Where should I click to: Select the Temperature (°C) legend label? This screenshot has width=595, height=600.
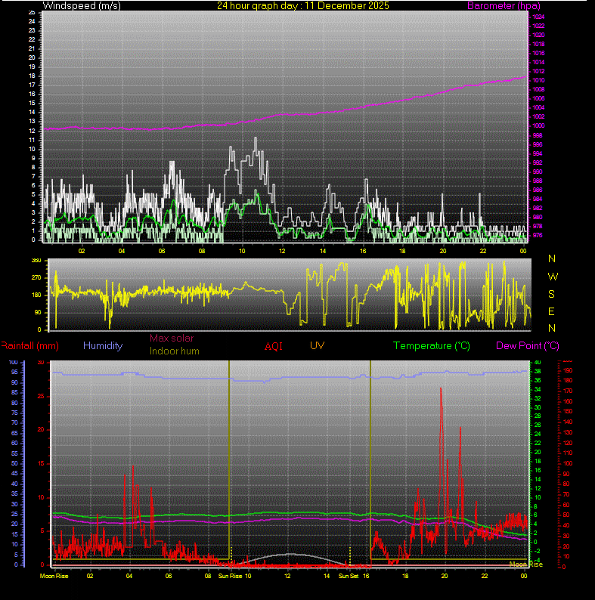pos(432,346)
